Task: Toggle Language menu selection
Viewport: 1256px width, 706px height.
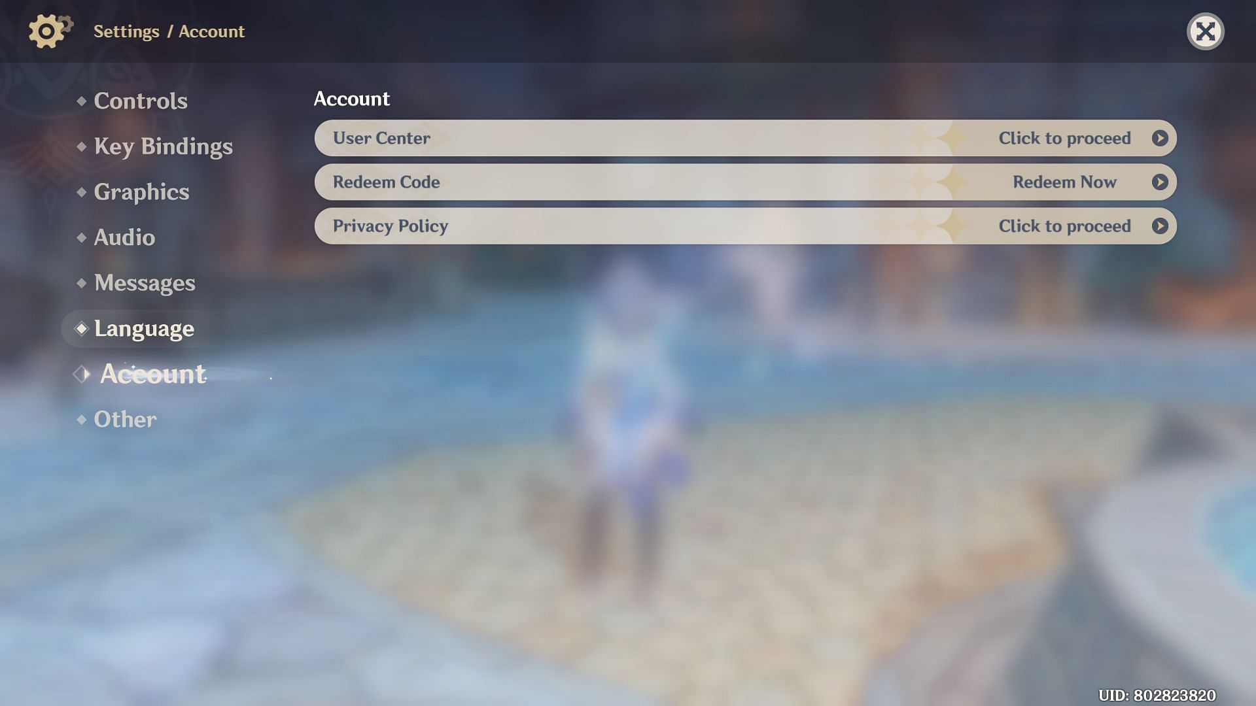Action: click(144, 328)
